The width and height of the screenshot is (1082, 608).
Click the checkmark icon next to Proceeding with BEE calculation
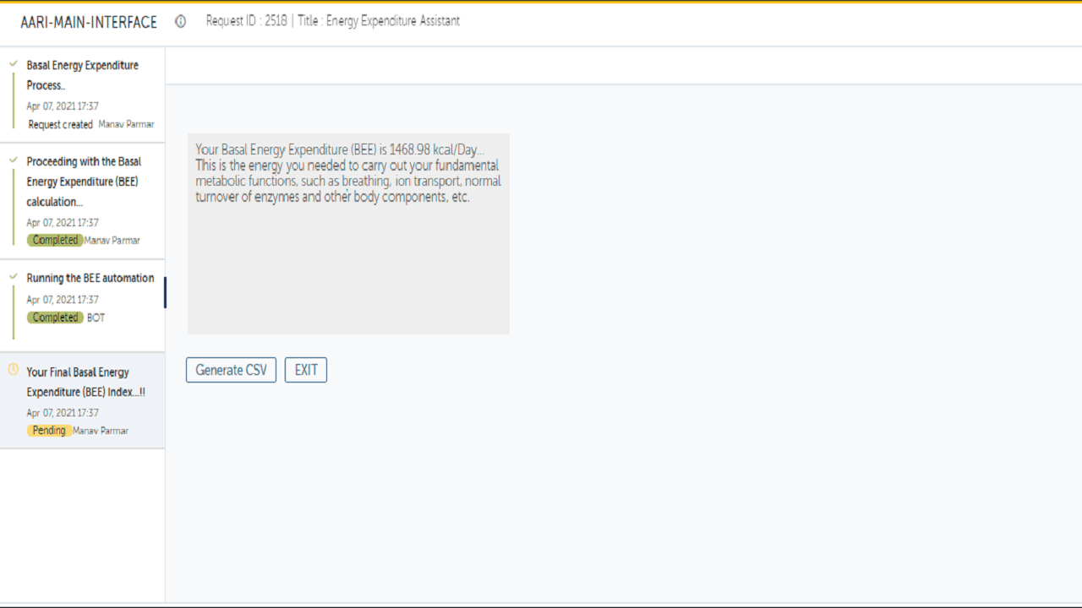tap(14, 160)
